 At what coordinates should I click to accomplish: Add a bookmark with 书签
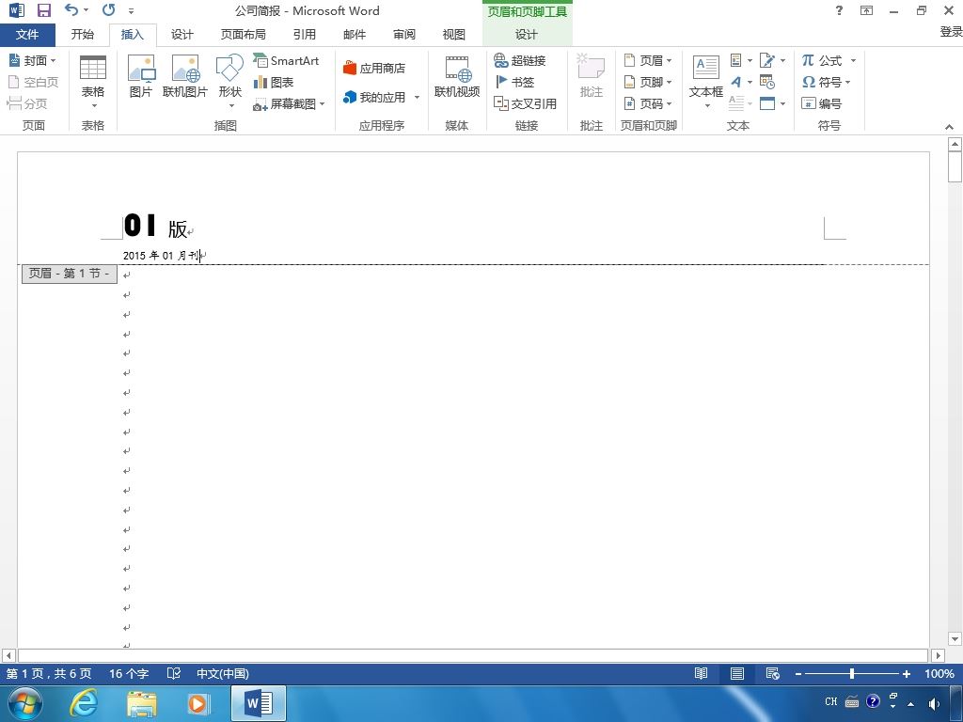(514, 82)
